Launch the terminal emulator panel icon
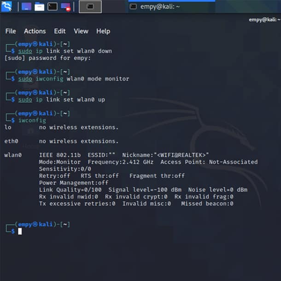 [53, 6]
